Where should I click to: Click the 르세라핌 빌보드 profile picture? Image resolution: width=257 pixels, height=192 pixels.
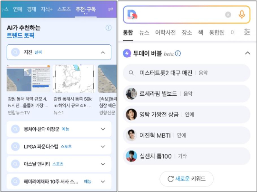point(131,93)
